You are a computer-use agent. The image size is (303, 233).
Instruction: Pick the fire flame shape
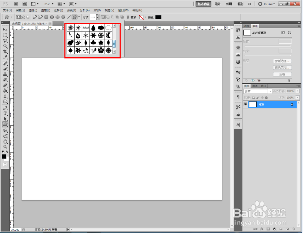(x=78, y=35)
